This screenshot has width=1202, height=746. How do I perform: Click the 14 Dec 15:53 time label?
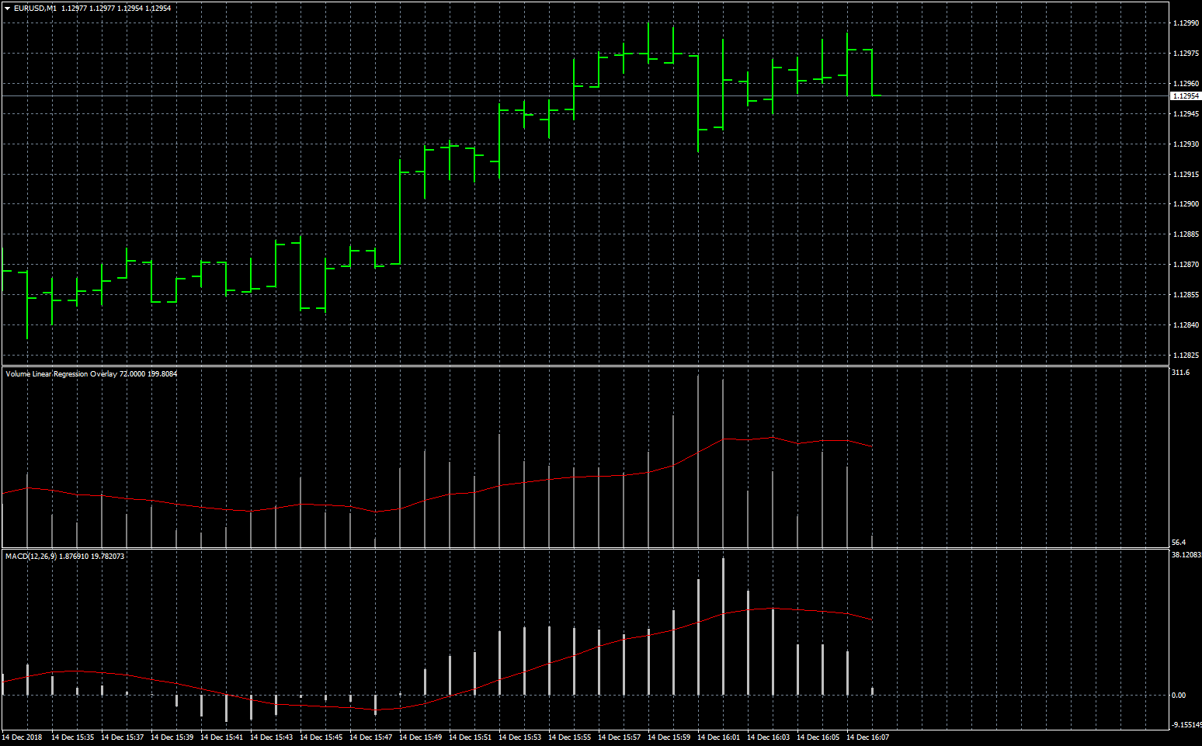[x=519, y=737]
